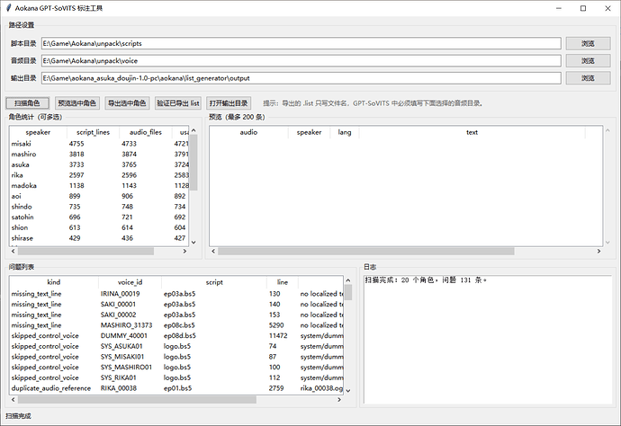Viewport: 621px width, 426px height.
Task: Browse for the 脚本目录 path
Action: pyautogui.click(x=588, y=43)
